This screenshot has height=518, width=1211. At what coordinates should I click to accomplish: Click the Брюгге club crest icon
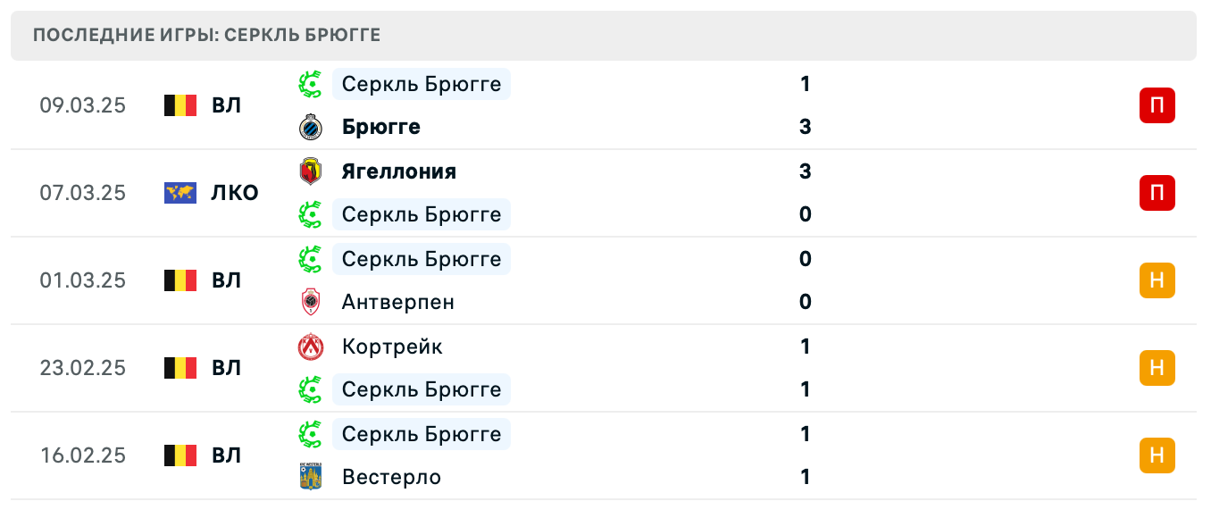pyautogui.click(x=312, y=126)
